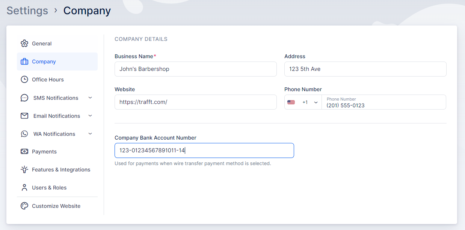Click the Phone Number label above the field

click(303, 89)
